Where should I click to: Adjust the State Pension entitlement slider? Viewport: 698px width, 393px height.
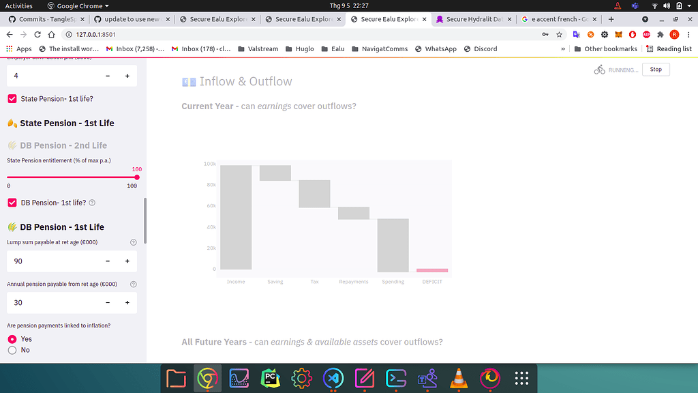pos(136,177)
